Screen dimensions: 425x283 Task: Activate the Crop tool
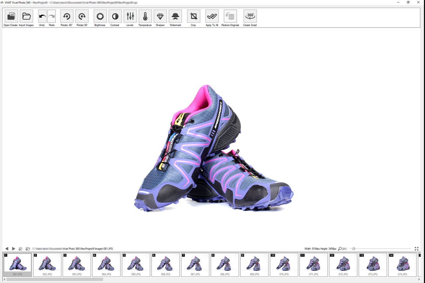(x=194, y=16)
